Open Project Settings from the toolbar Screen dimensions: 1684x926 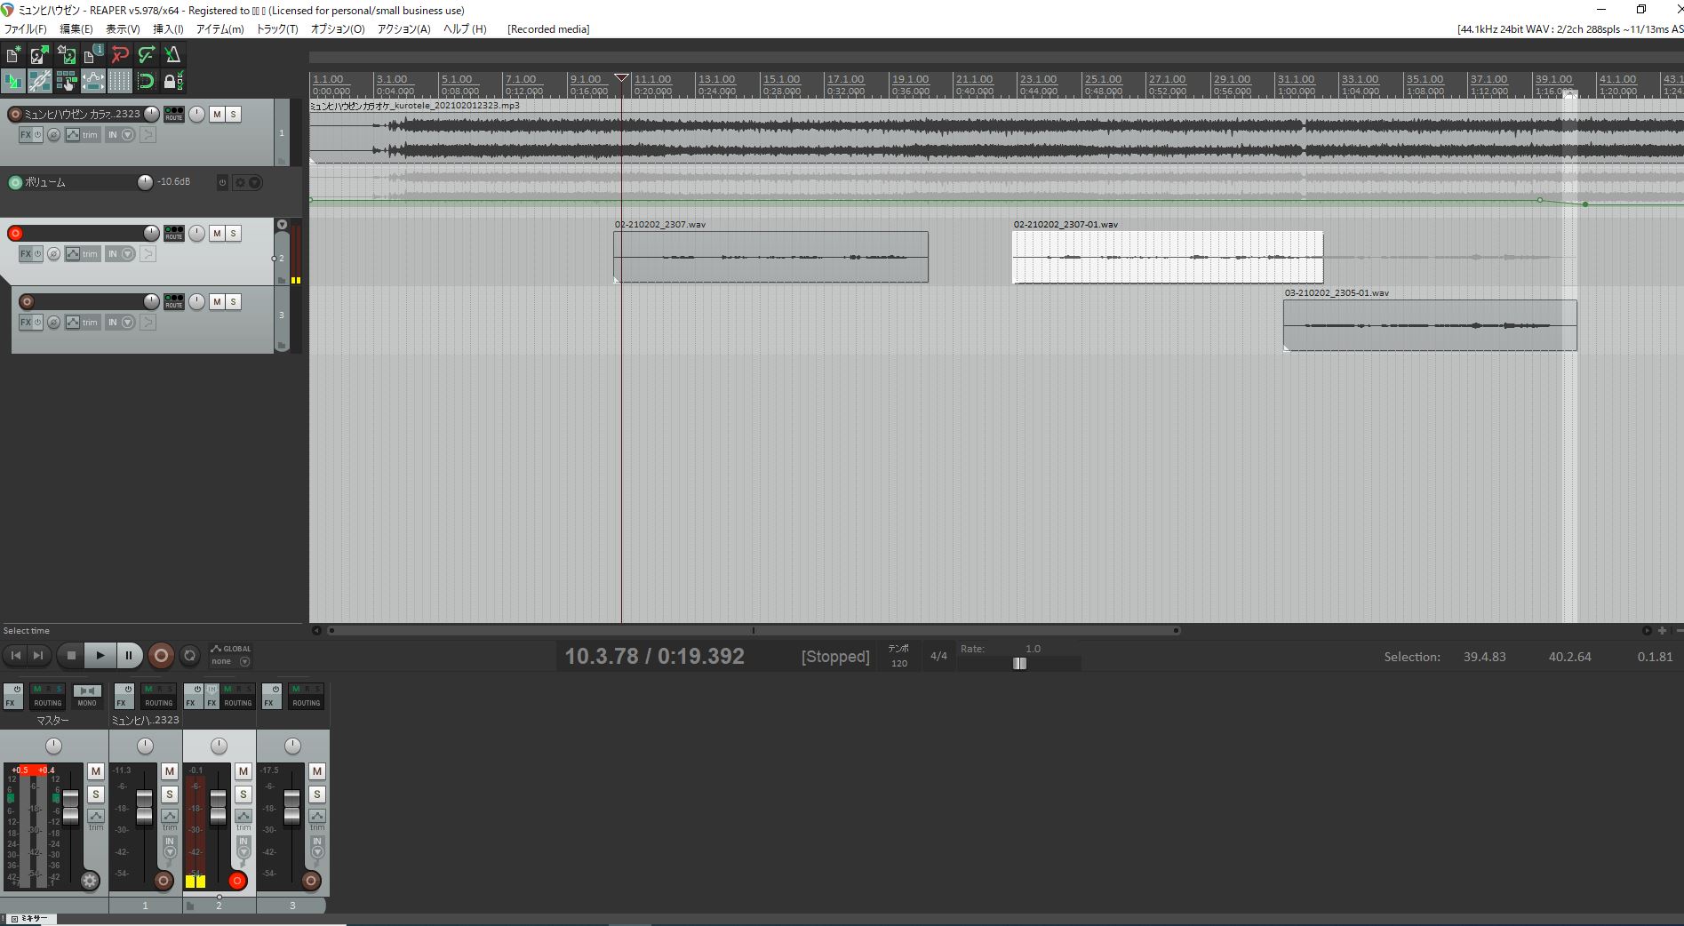click(93, 55)
